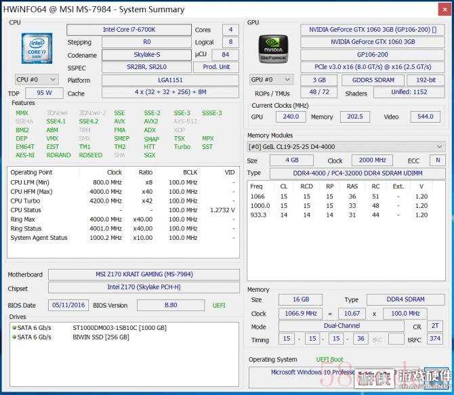Click the BIWIN SSD drive status icon
Screen dimensions: 454x395
(14, 337)
